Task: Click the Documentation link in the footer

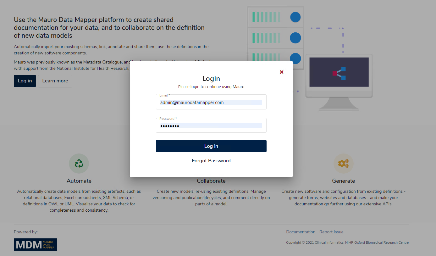Action: coord(301,232)
